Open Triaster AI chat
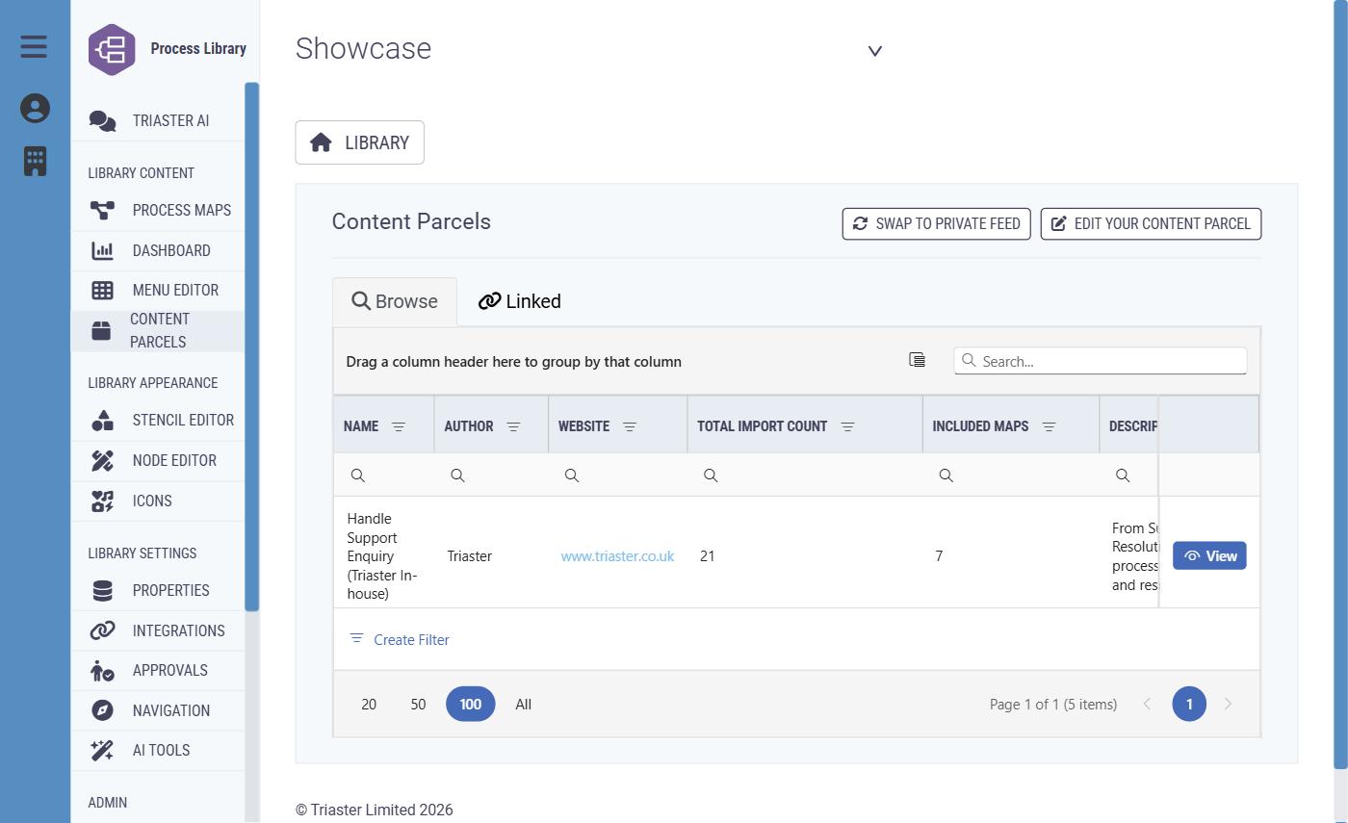The width and height of the screenshot is (1348, 823). click(x=158, y=120)
